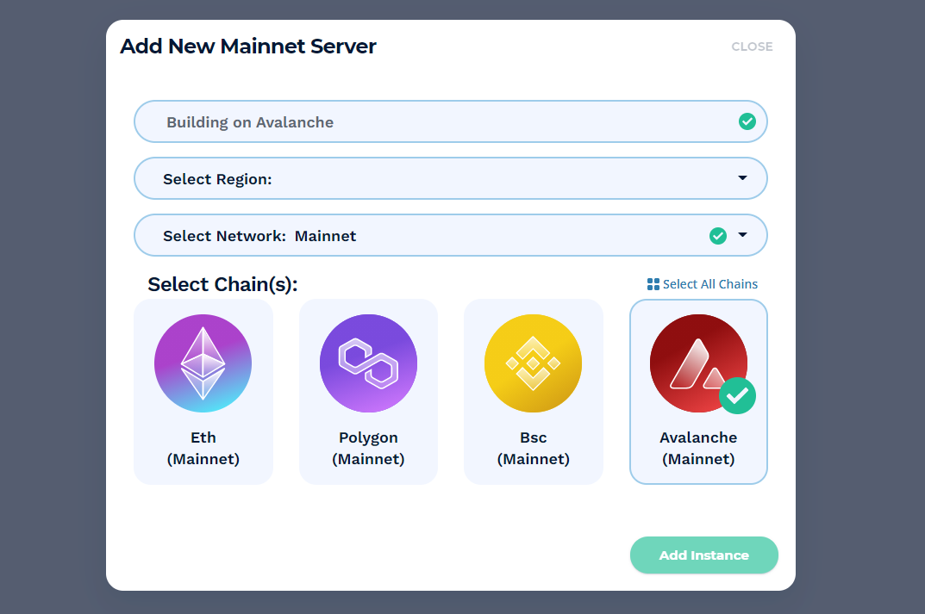
Task: Open the Select Network Mainnet dropdown
Action: (451, 235)
